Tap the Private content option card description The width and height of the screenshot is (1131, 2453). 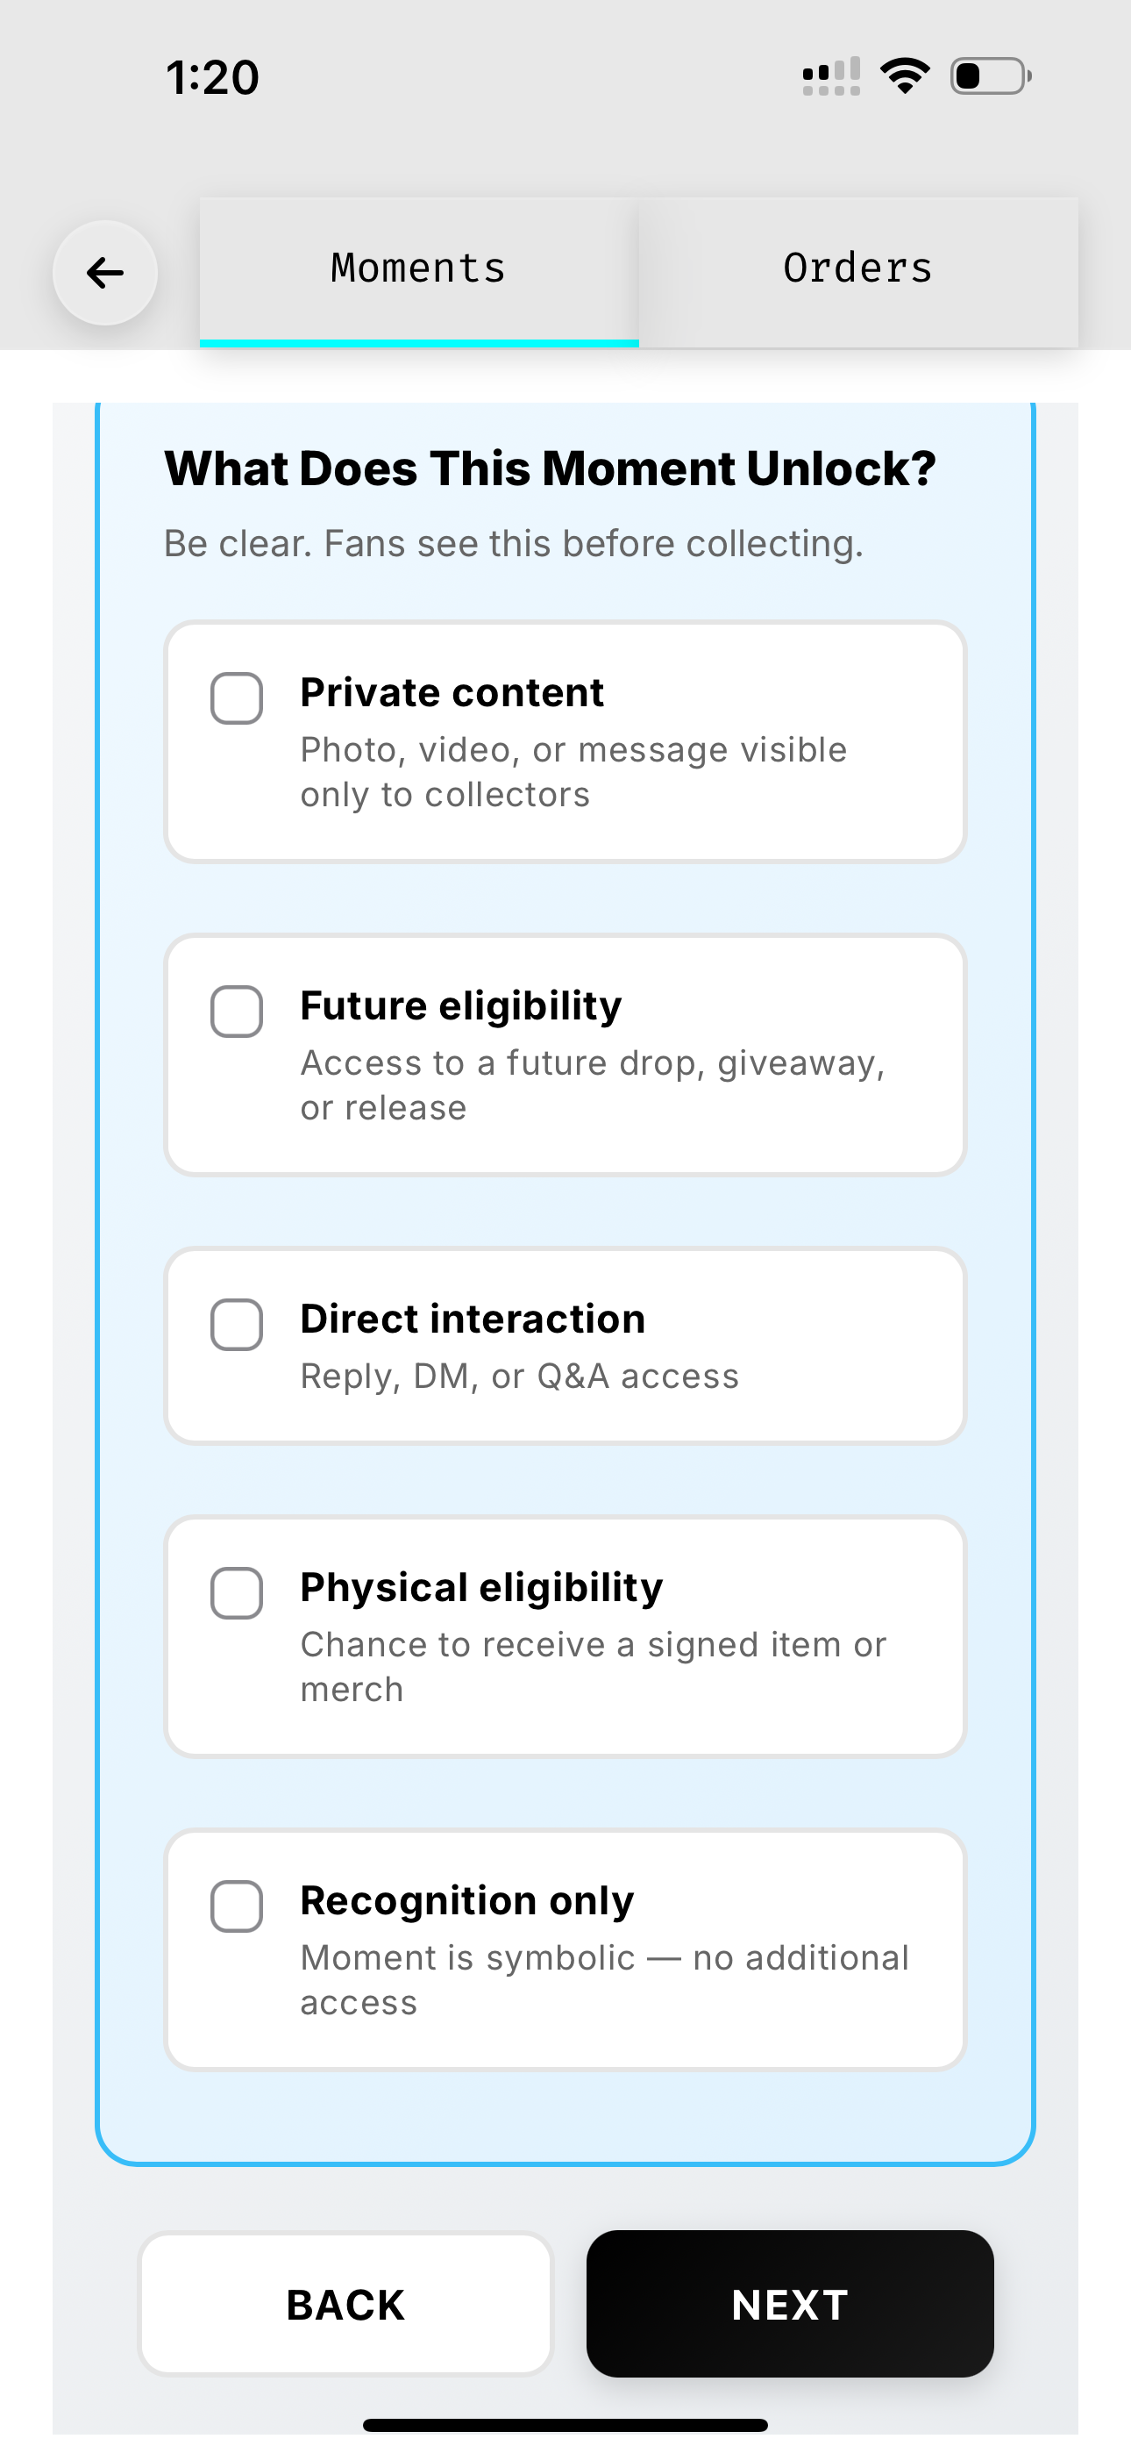pyautogui.click(x=573, y=772)
